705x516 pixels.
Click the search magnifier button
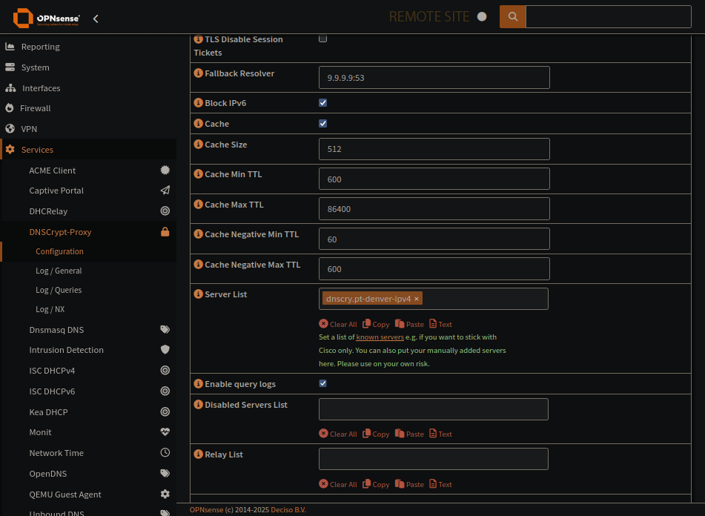point(512,16)
